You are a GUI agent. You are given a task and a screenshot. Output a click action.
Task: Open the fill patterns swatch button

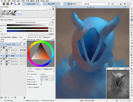8,4
